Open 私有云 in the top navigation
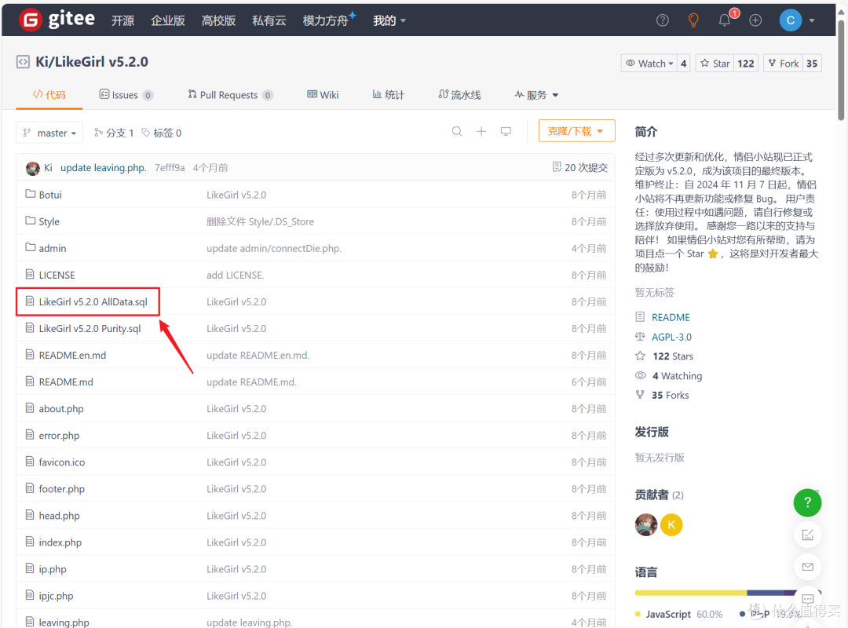848x628 pixels. point(269,20)
